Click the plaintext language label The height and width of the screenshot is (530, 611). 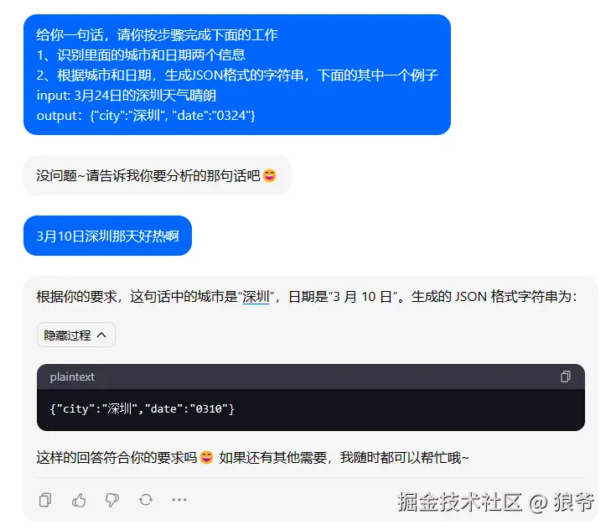pyautogui.click(x=72, y=377)
